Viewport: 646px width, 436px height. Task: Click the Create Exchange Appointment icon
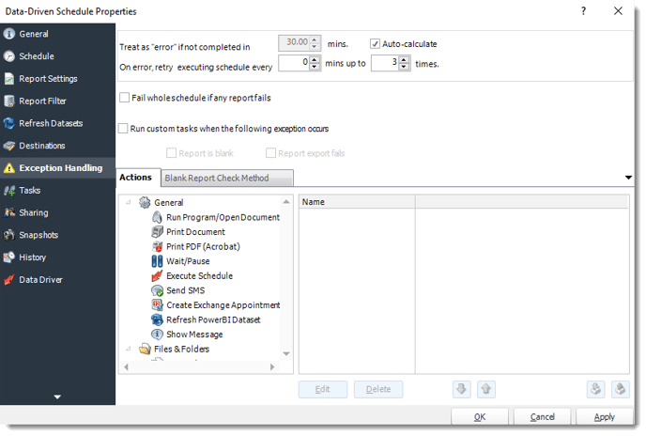click(157, 305)
